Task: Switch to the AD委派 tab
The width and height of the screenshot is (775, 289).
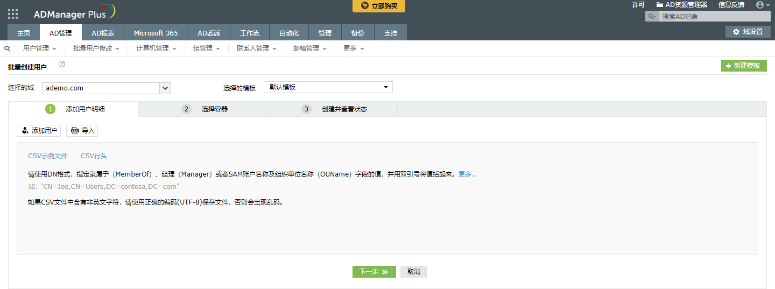Action: 209,33
